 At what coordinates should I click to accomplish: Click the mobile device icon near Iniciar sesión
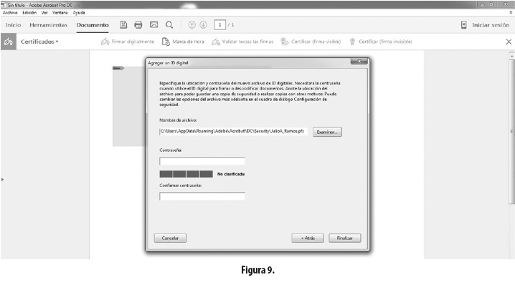click(x=463, y=25)
